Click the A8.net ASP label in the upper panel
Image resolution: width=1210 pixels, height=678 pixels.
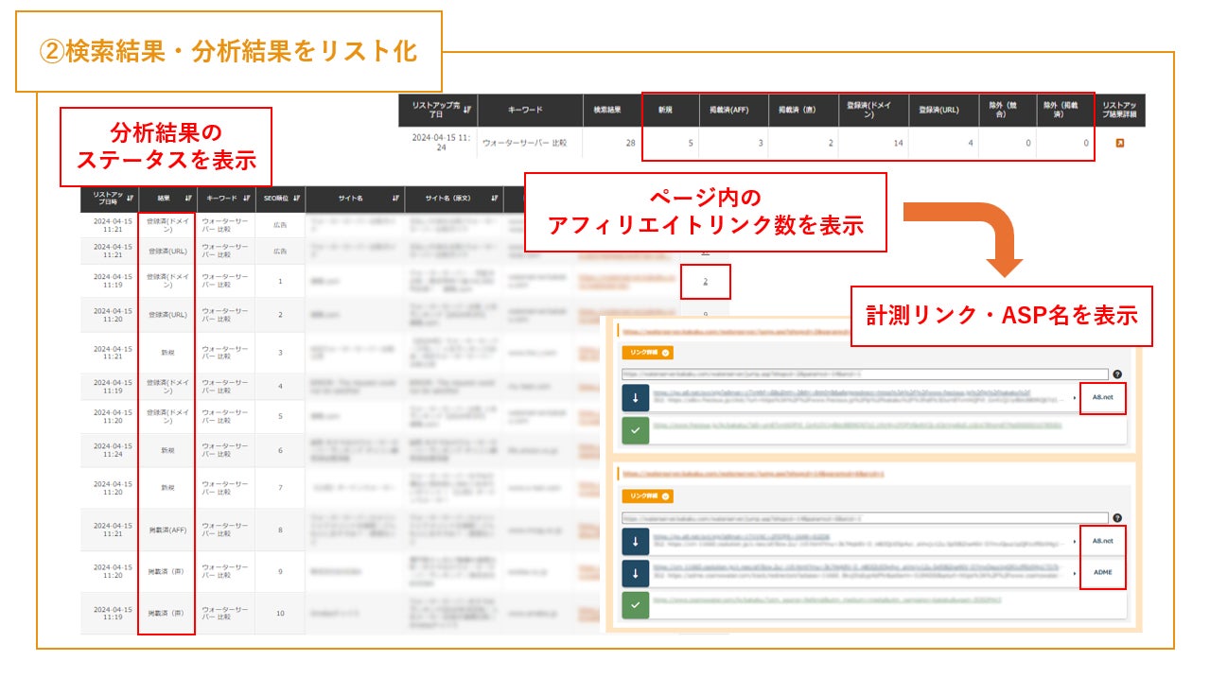tap(1103, 398)
